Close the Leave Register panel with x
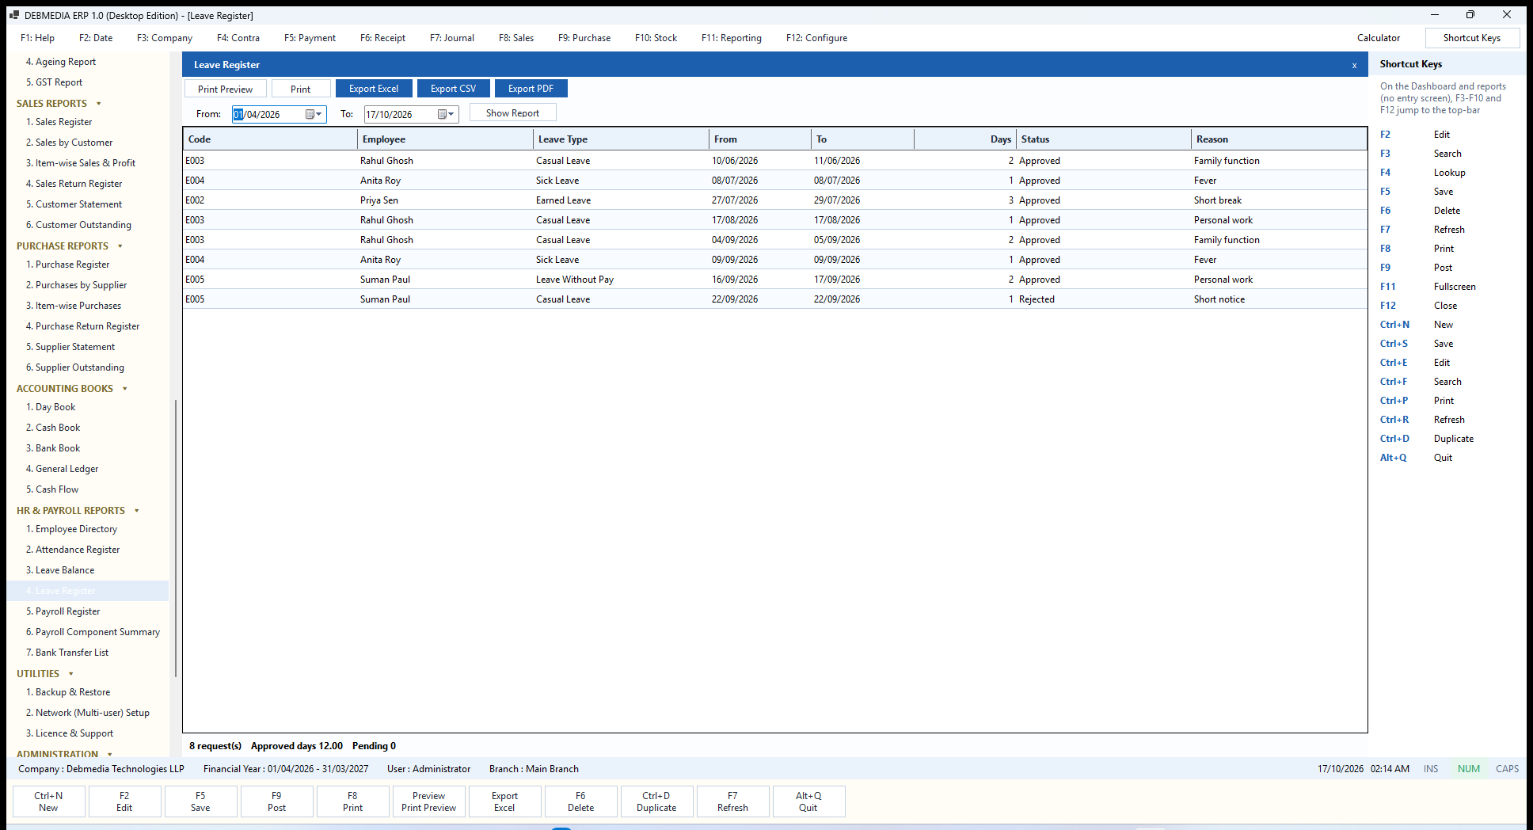The height and width of the screenshot is (830, 1533). [x=1354, y=65]
